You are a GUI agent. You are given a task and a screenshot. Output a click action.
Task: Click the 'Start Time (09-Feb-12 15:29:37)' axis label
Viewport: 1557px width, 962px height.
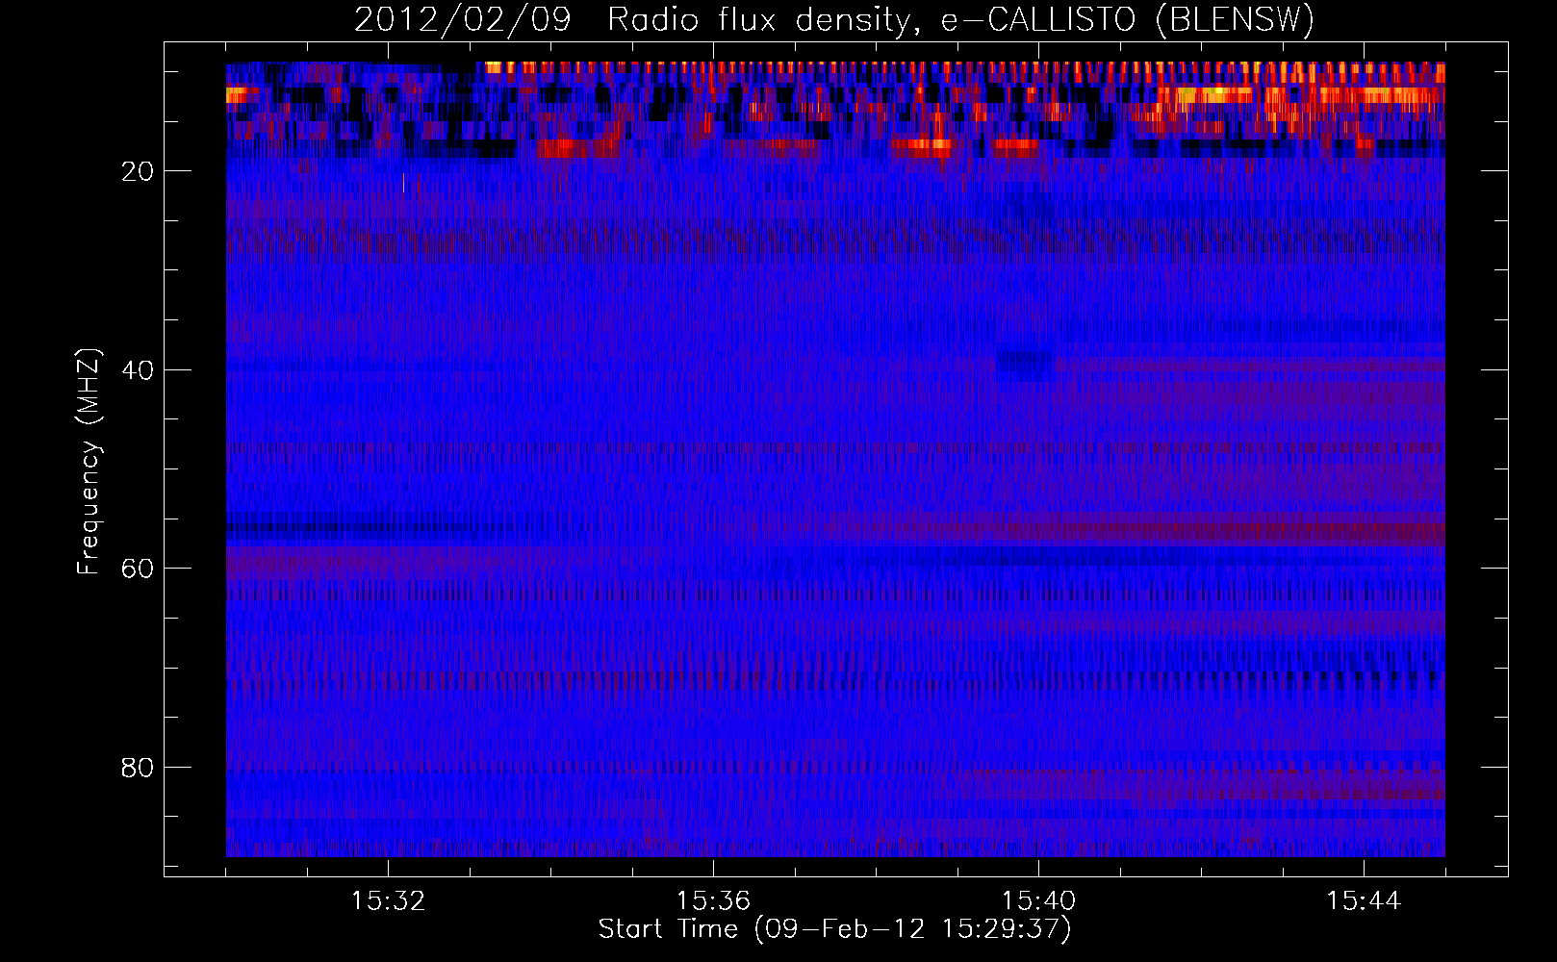tap(834, 929)
